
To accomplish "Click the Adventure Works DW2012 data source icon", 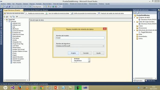I will 139,19.
